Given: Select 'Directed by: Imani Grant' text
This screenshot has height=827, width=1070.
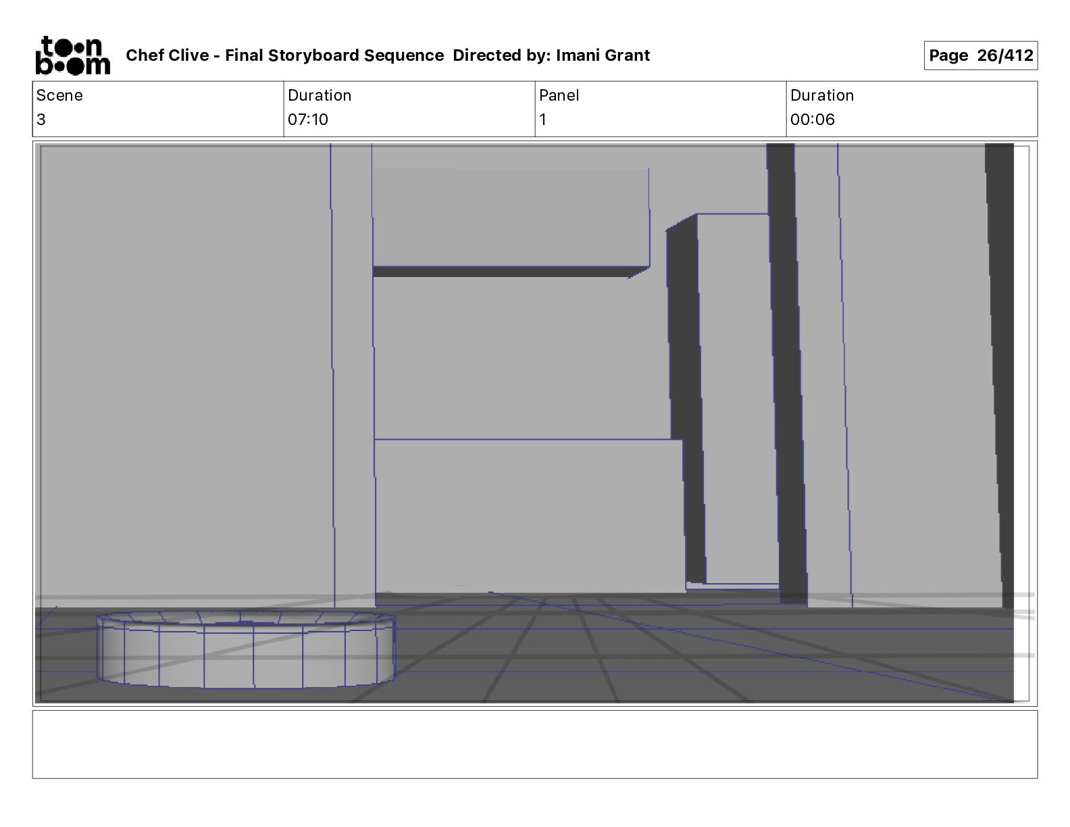Looking at the screenshot, I should (x=551, y=55).
